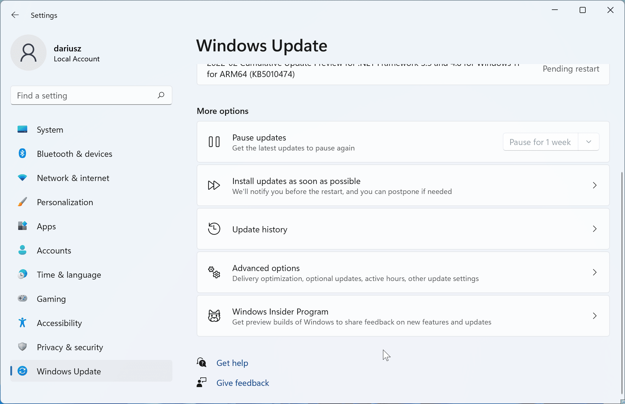This screenshot has height=404, width=625.
Task: Open the System settings category
Action: click(91, 129)
